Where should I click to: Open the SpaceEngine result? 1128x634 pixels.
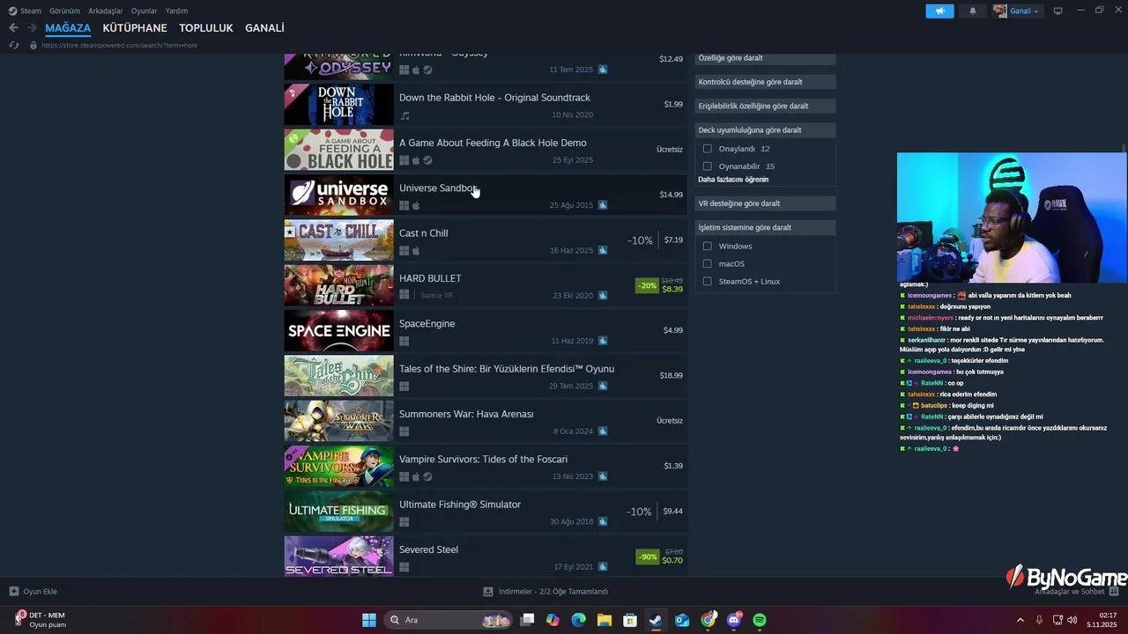click(486, 331)
